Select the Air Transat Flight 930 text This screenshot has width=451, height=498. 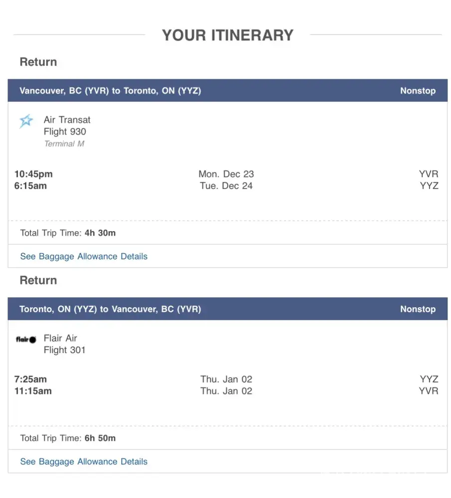65,132
